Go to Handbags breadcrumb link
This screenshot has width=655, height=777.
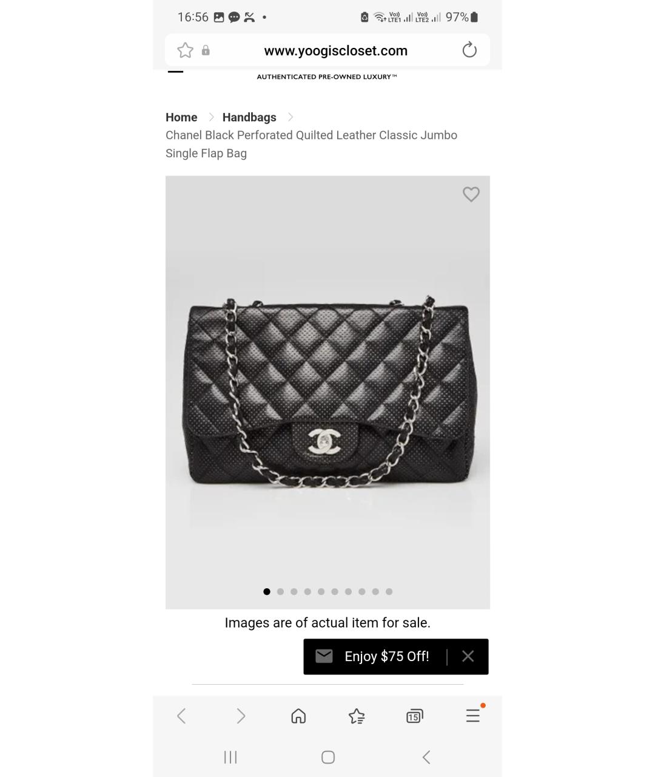(x=249, y=117)
